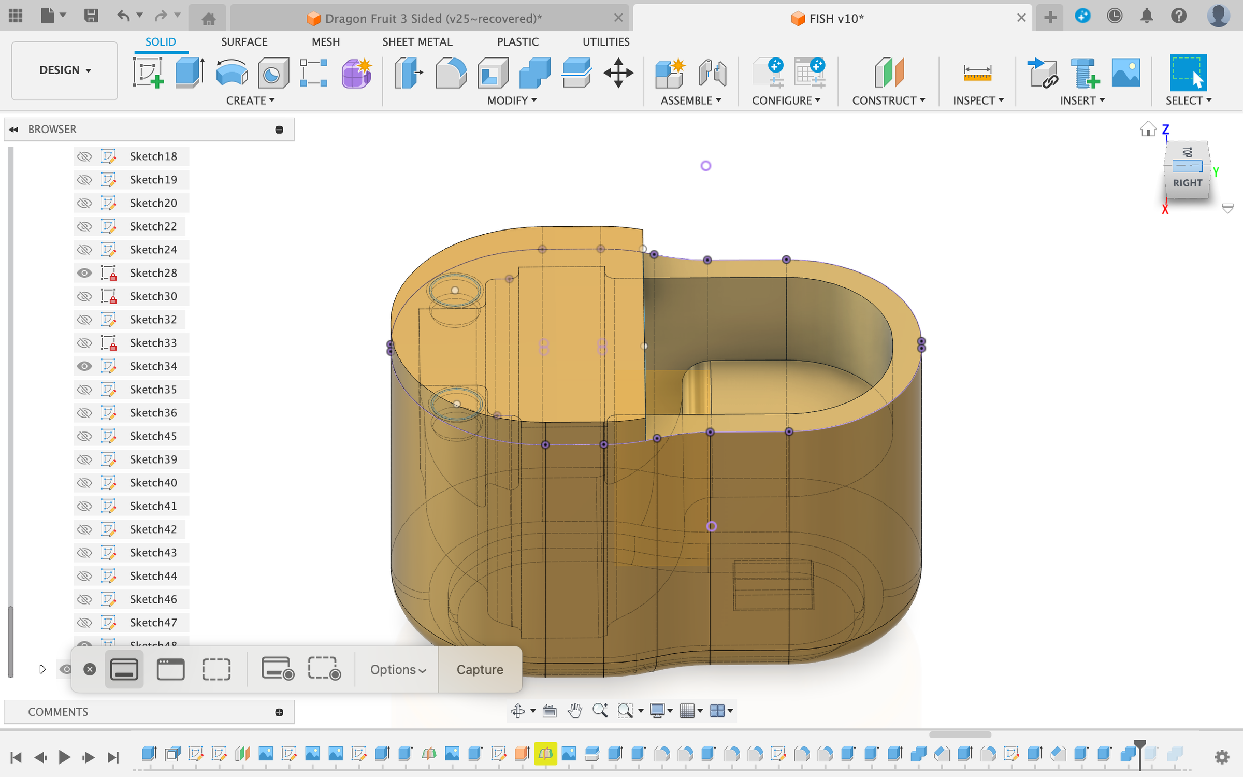The image size is (1243, 777).
Task: Open the screenshot Options dropdown
Action: pos(398,669)
